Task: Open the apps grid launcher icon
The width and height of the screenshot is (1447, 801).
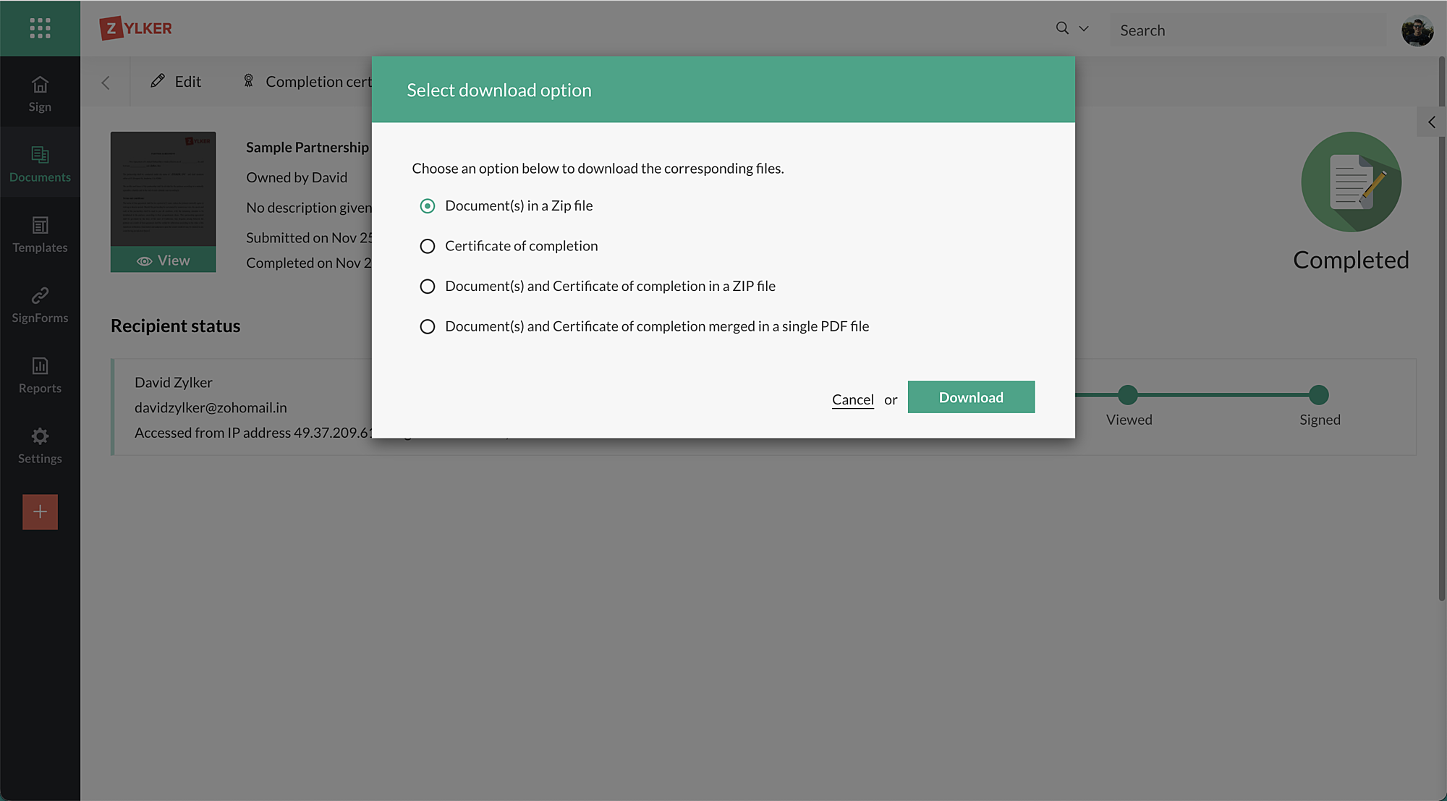Action: click(x=40, y=28)
